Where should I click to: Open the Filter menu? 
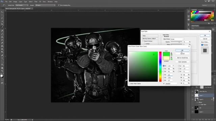(x=36, y=2)
